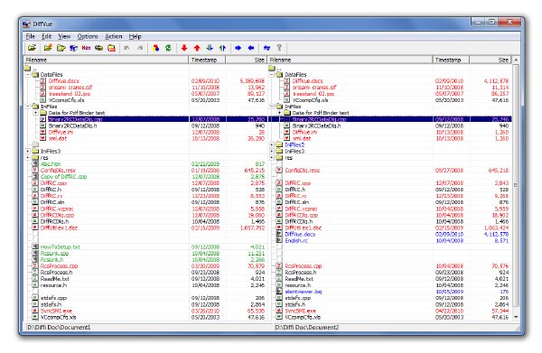Image resolution: width=542 pixels, height=353 pixels.
Task: Open the Edit menu
Action: [x=47, y=36]
